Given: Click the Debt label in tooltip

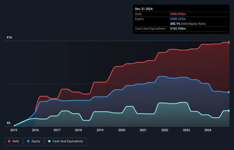Looking at the screenshot, I should [138, 14].
